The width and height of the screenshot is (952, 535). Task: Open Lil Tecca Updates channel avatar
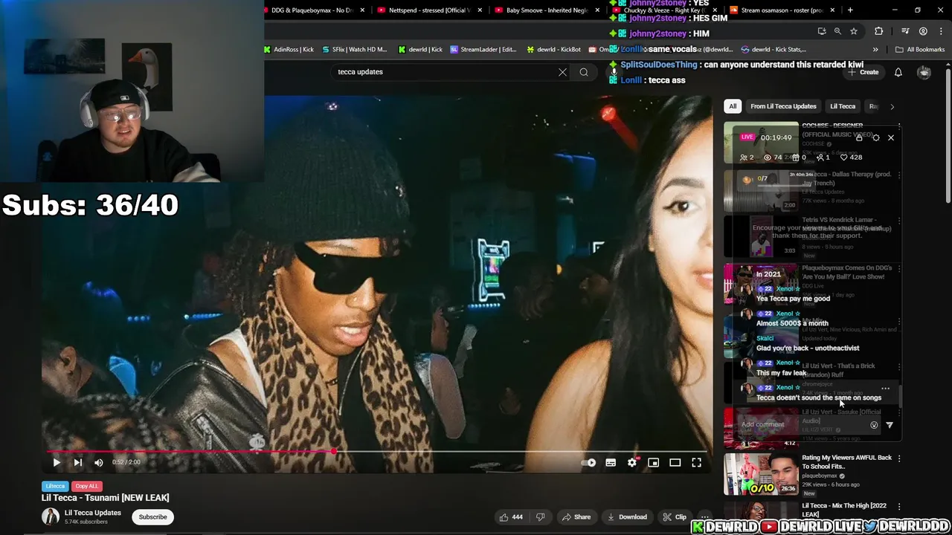[51, 516]
